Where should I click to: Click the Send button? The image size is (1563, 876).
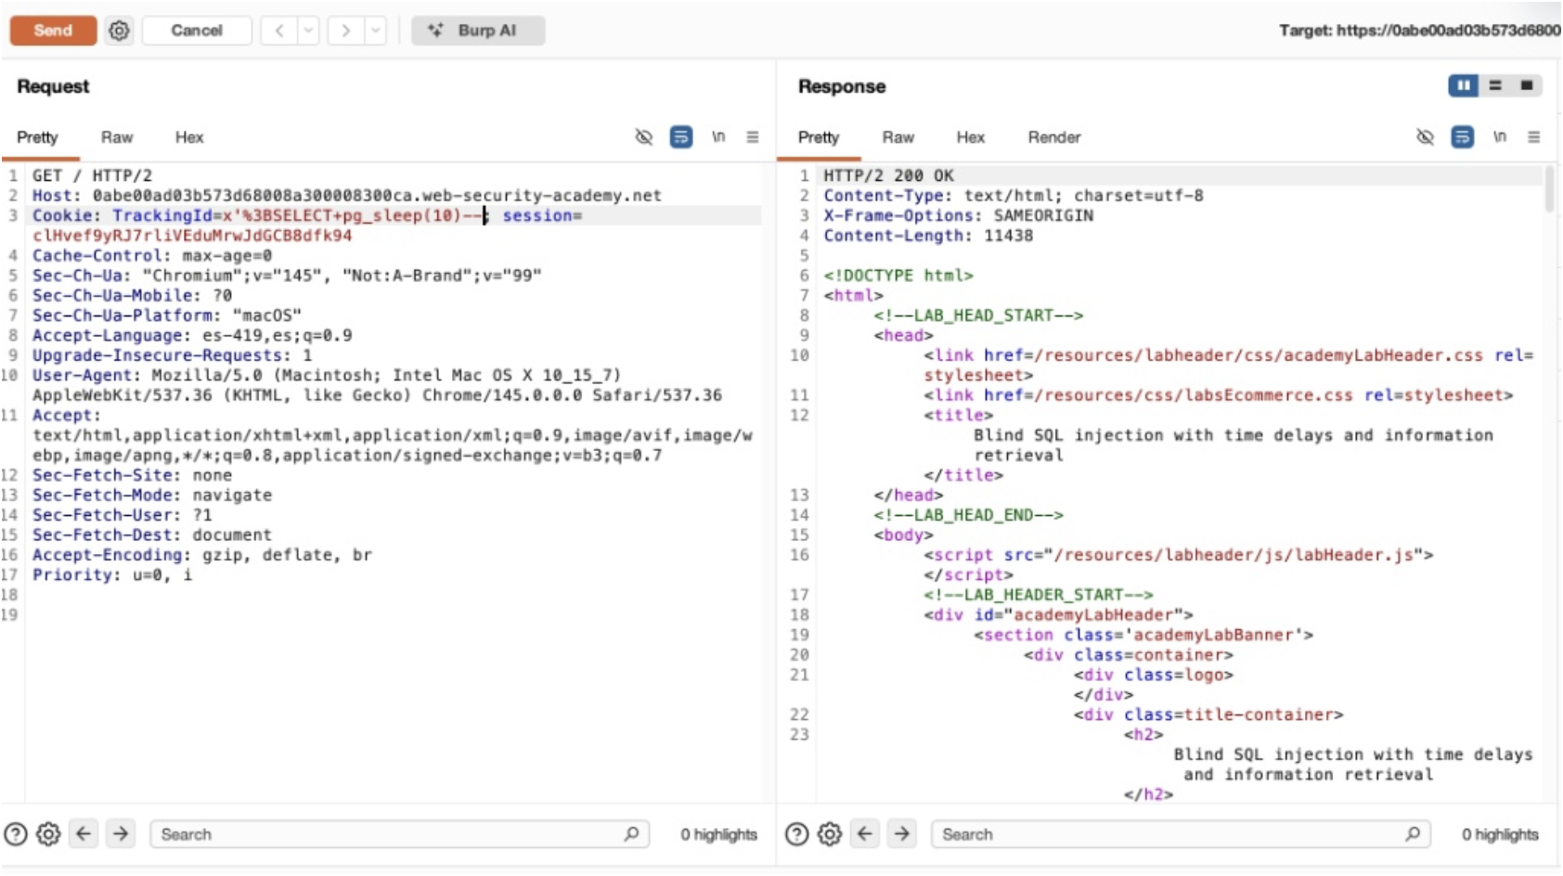(53, 31)
